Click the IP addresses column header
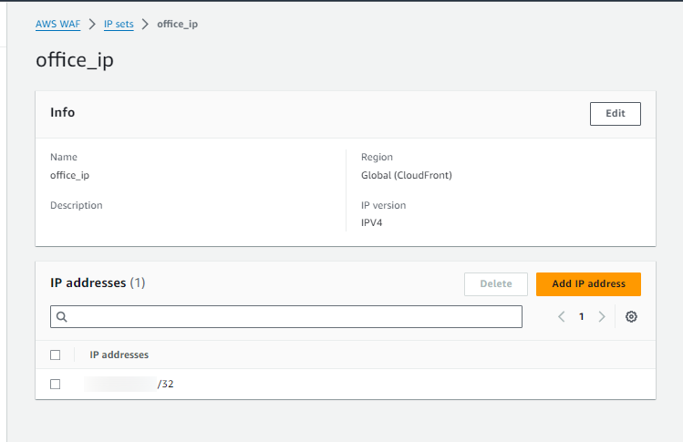The height and width of the screenshot is (442, 683). (x=119, y=355)
